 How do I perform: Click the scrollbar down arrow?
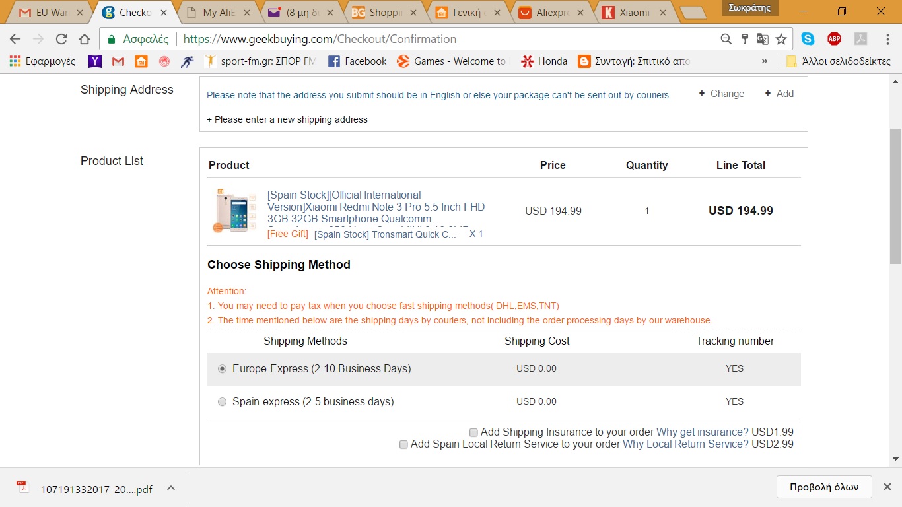point(895,459)
